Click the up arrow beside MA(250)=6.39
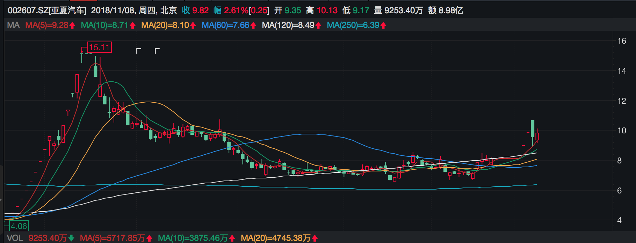The height and width of the screenshot is (243, 636). (x=383, y=25)
